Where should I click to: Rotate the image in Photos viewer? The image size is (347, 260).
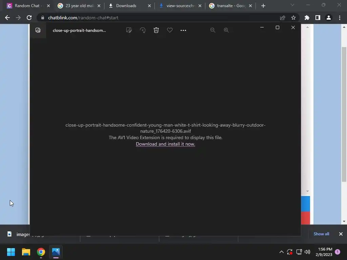coord(143,30)
